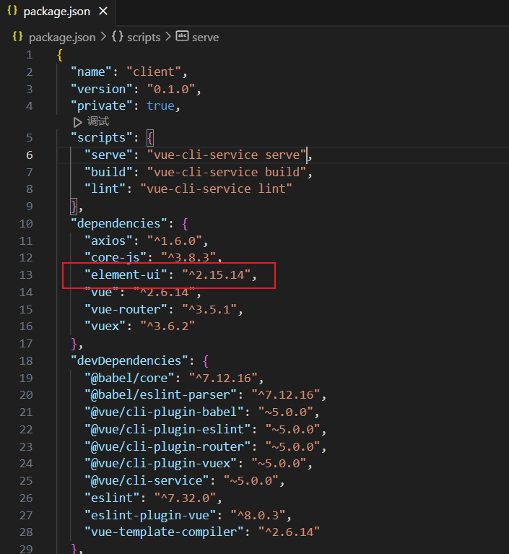Image resolution: width=509 pixels, height=554 pixels.
Task: Click line number 18 in the gutter
Action: 27,360
